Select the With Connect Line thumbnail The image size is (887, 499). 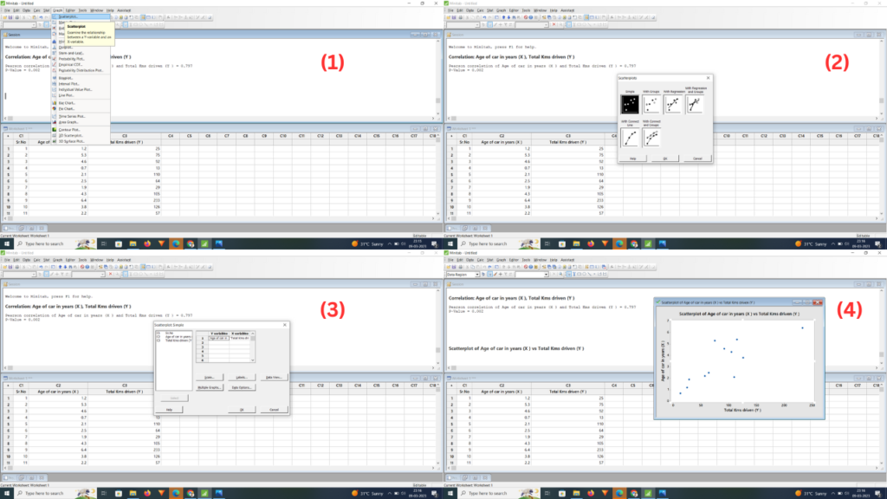pos(631,137)
